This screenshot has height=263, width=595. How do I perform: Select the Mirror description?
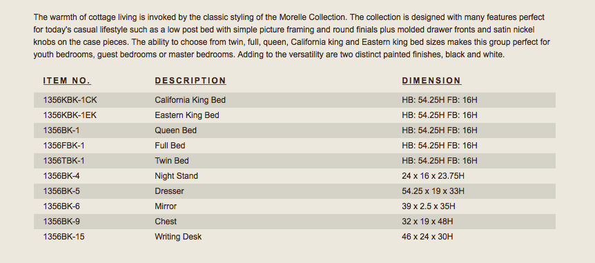[166, 206]
